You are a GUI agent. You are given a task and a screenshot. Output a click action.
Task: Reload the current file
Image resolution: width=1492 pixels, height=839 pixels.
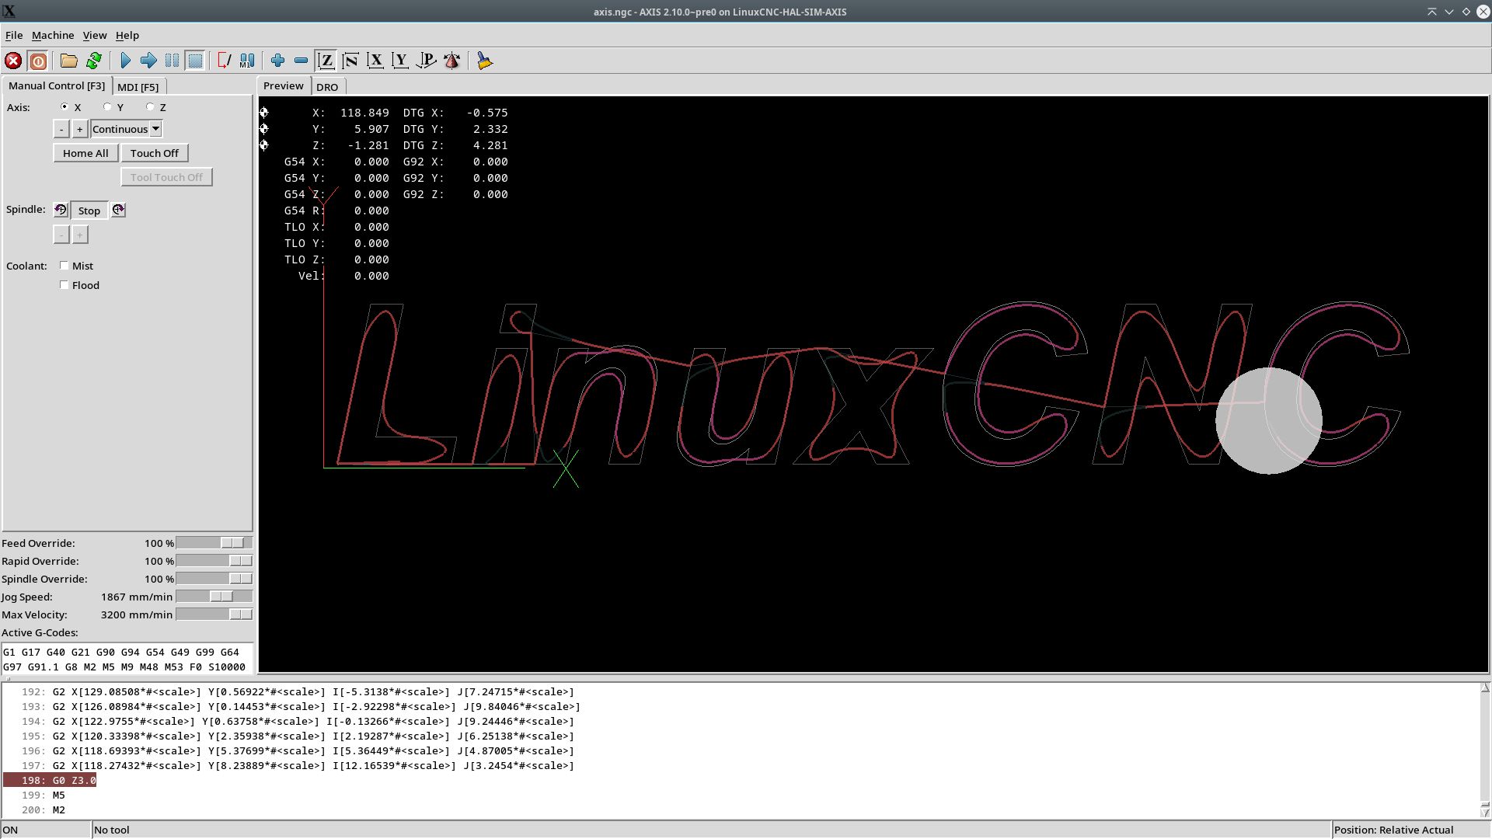[x=94, y=61]
